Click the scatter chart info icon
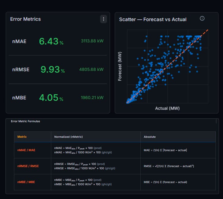223x199 pixels. point(202,18)
